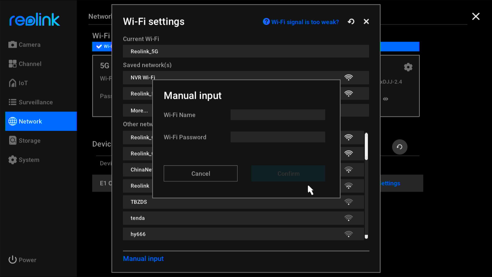
Task: Click the Reolink logo
Action: coord(35,20)
